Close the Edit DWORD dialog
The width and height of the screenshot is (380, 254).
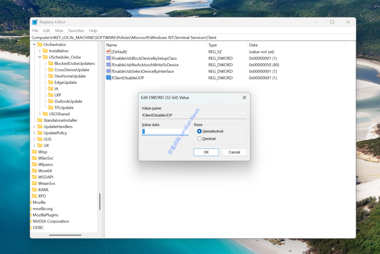tap(244, 98)
